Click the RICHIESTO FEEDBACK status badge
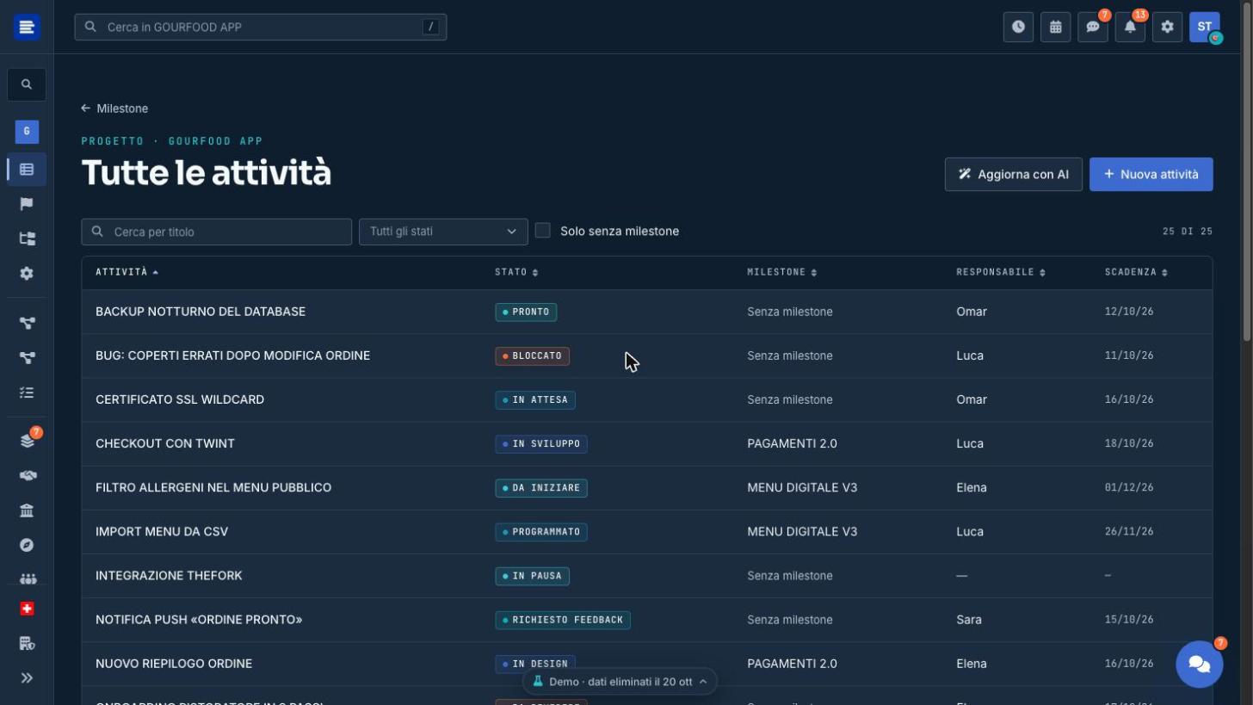Image resolution: width=1253 pixels, height=705 pixels. click(x=563, y=620)
